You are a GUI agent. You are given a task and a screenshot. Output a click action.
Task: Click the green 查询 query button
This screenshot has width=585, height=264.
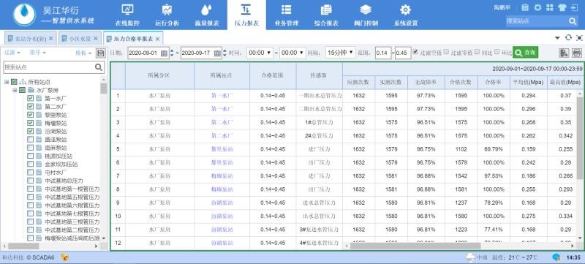[525, 53]
